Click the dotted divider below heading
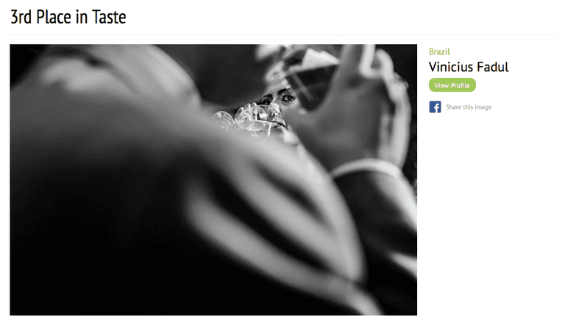Screen dimensions: 565x326 (282, 35)
